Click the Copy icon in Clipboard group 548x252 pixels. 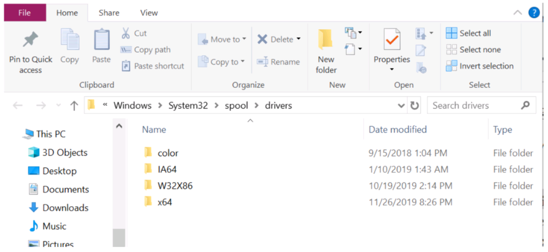click(70, 40)
